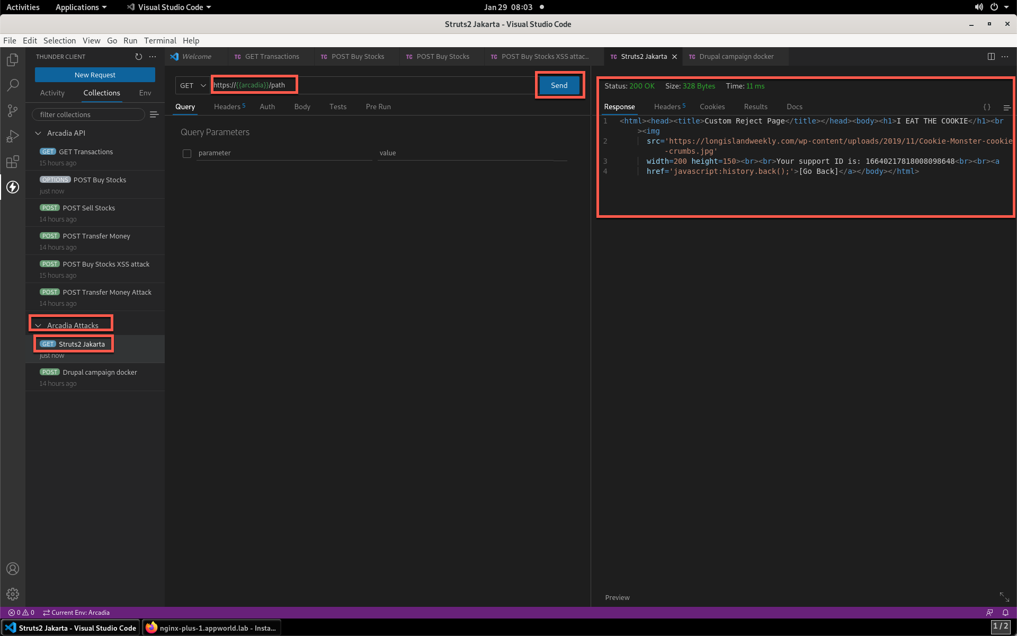Open the Drupal campaign docker request
The height and width of the screenshot is (636, 1017).
point(95,377)
